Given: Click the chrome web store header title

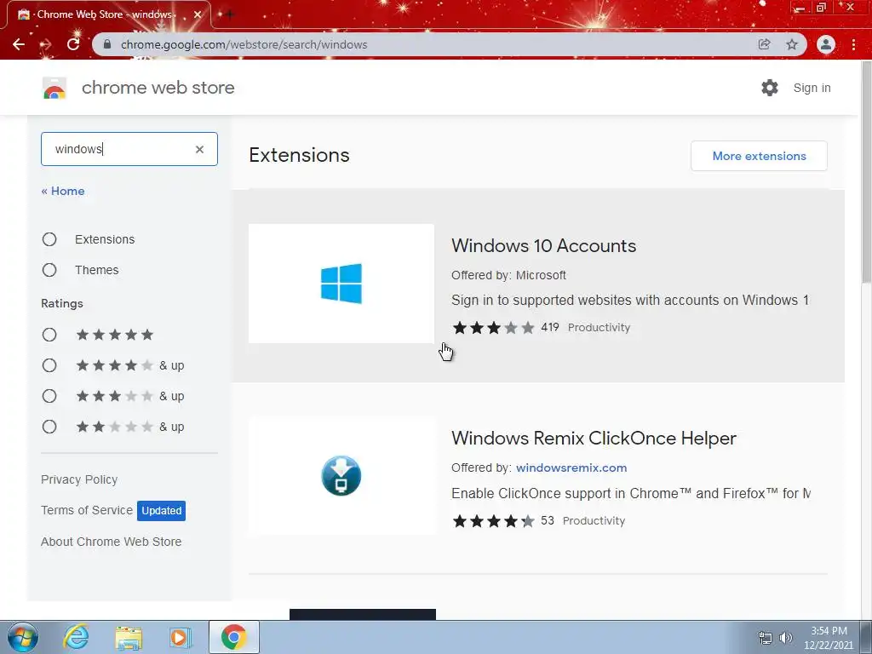Looking at the screenshot, I should pyautogui.click(x=158, y=88).
